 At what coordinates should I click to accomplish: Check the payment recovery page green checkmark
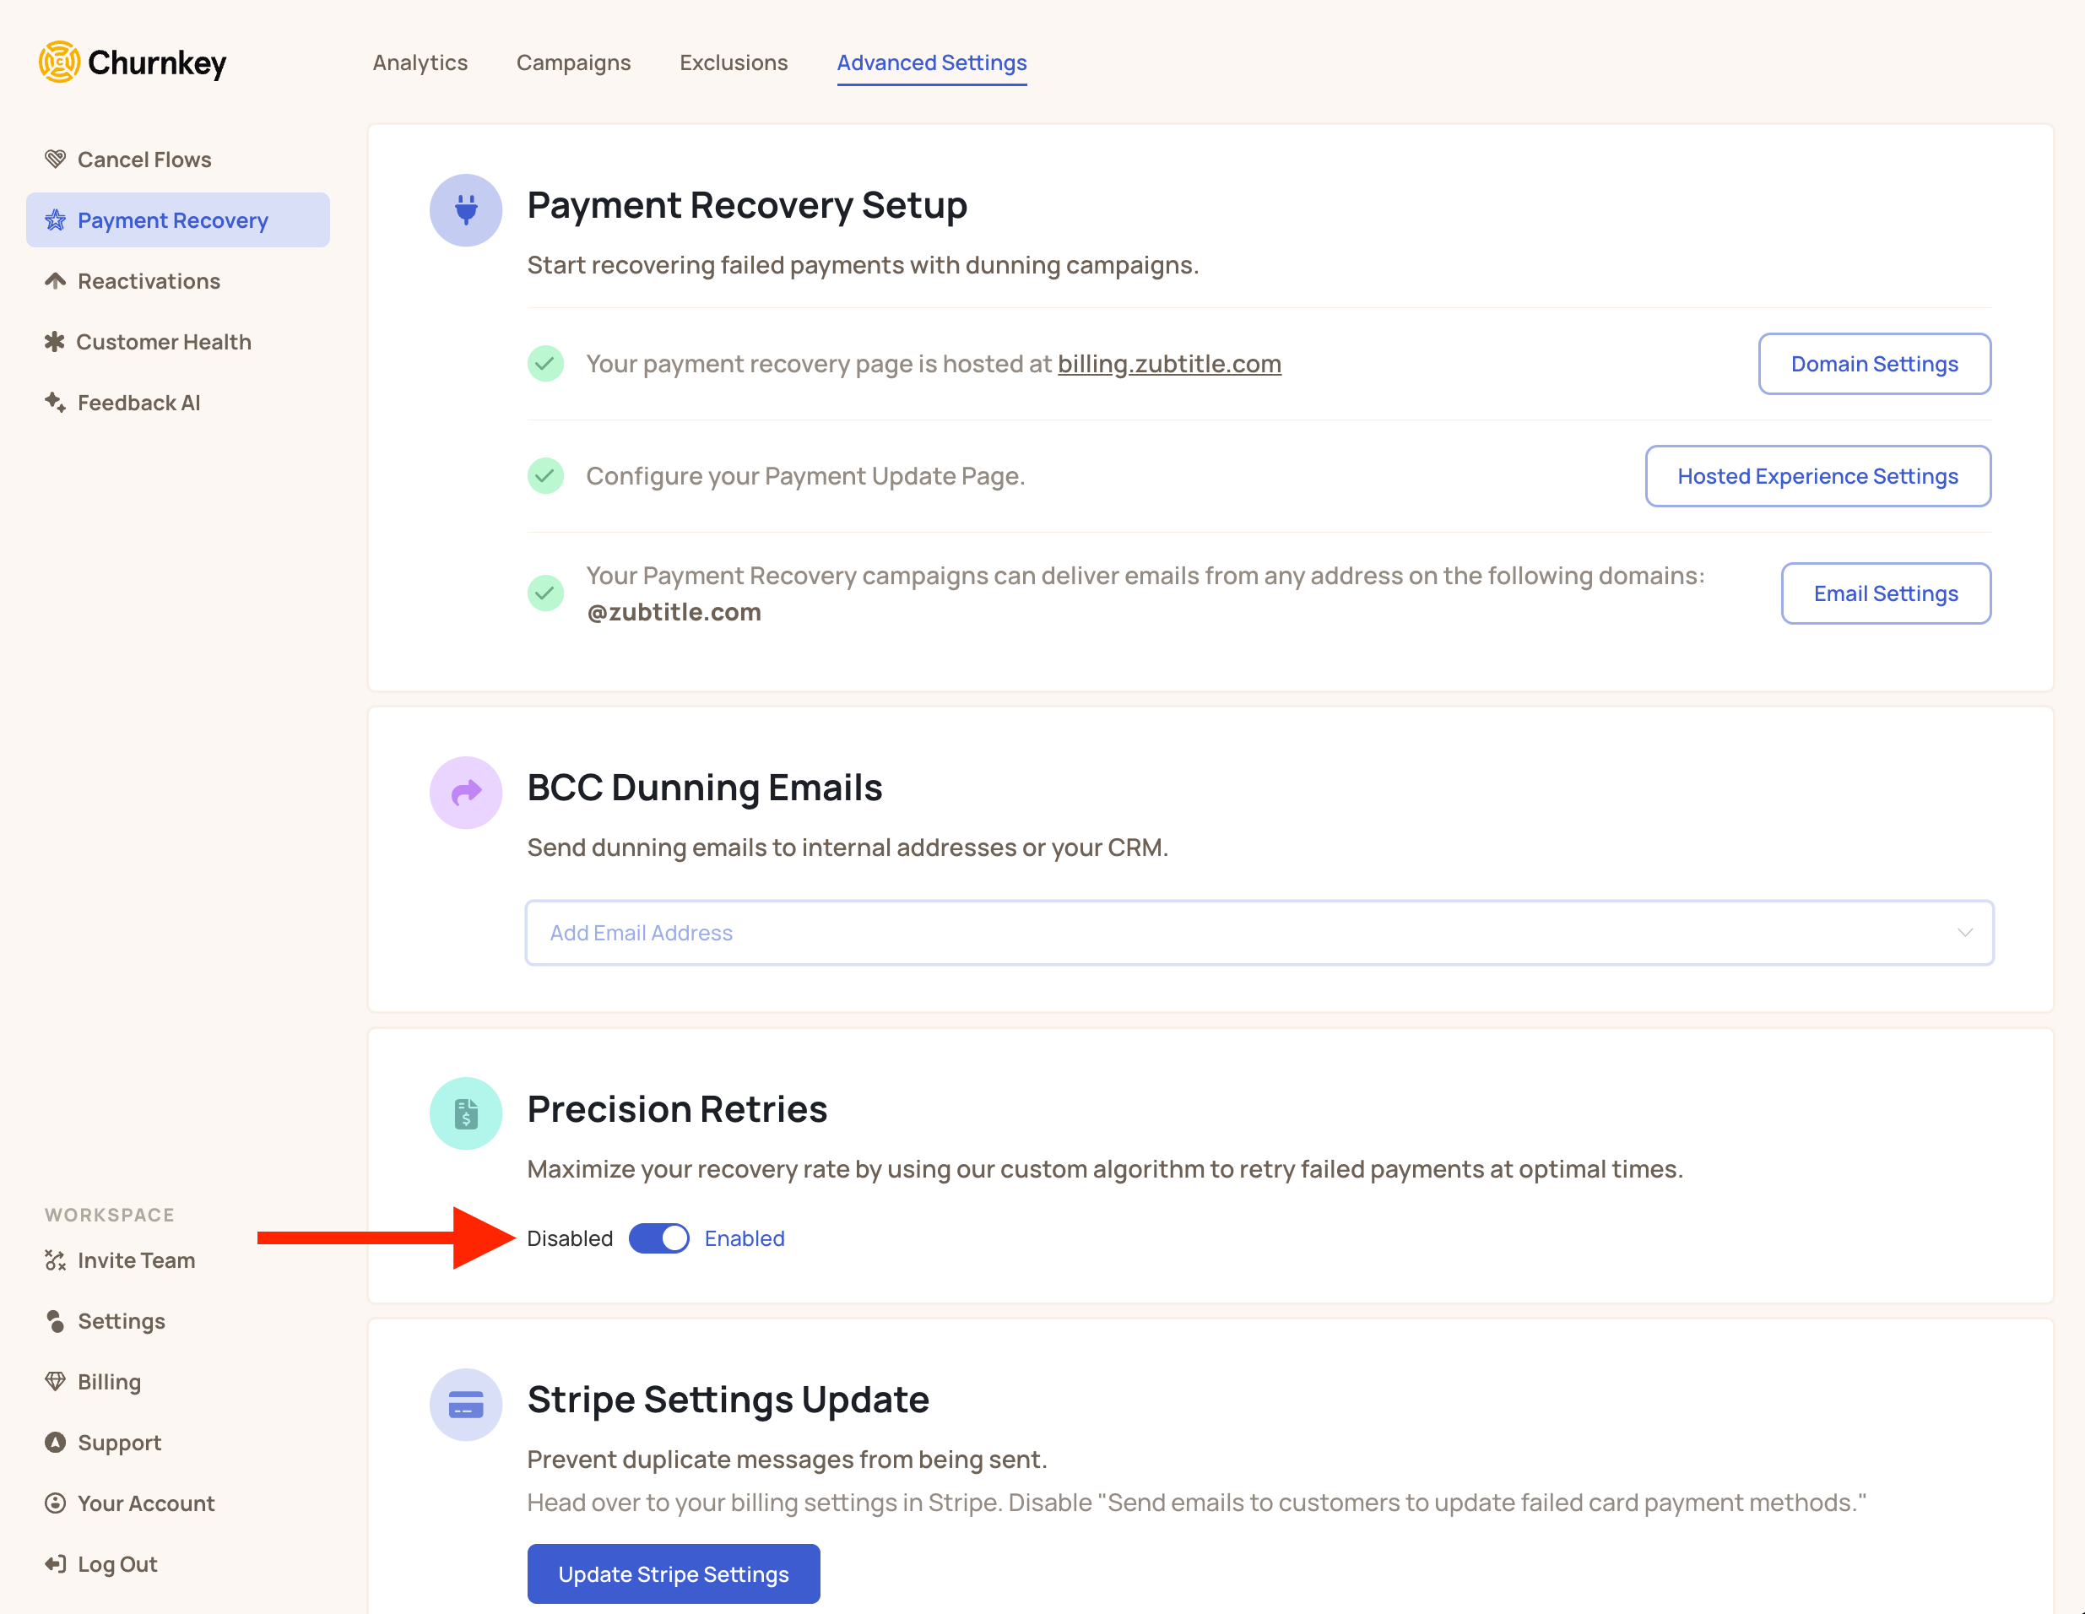545,364
